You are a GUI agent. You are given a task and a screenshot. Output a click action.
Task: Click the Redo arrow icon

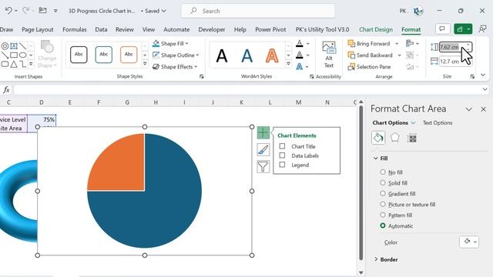[x=25, y=10]
